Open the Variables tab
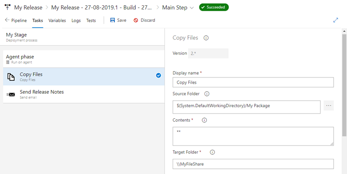347x174 pixels. tap(57, 20)
